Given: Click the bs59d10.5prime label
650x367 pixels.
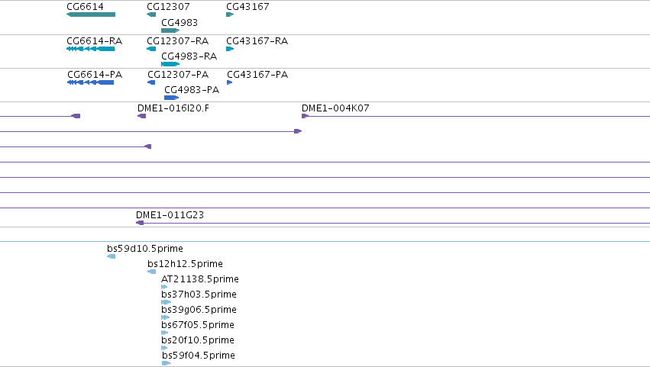Looking at the screenshot, I should click(x=145, y=249).
